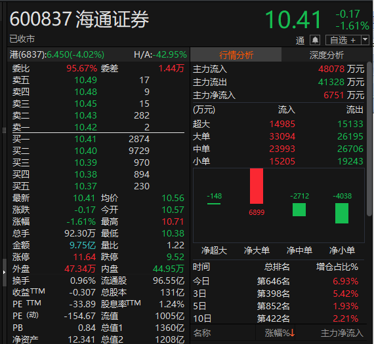Click the green 净中单 -2712 bar

299,210
